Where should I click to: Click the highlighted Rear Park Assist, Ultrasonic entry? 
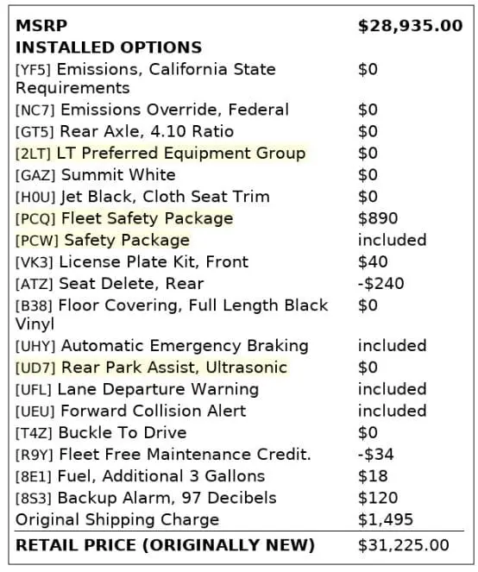[x=151, y=368]
